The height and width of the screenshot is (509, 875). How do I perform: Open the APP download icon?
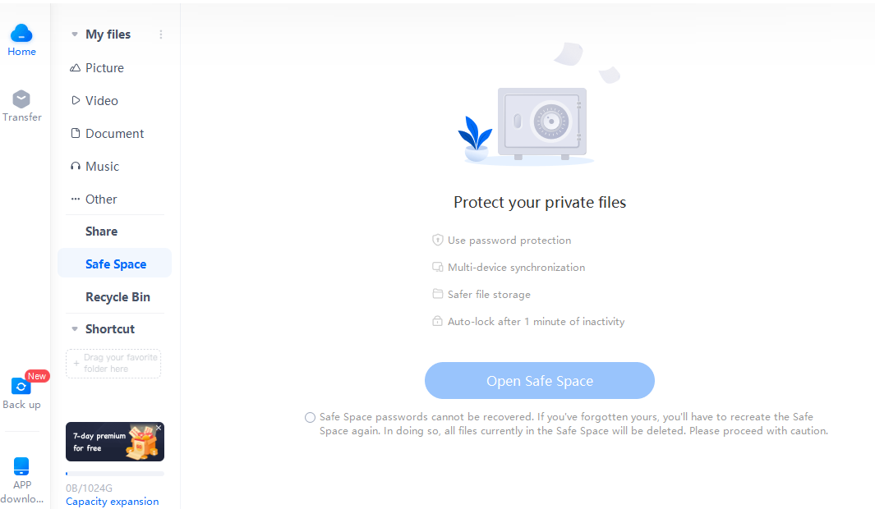[21, 466]
